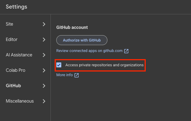Select the GitHub settings section
This screenshot has height=121, width=191.
point(14,86)
